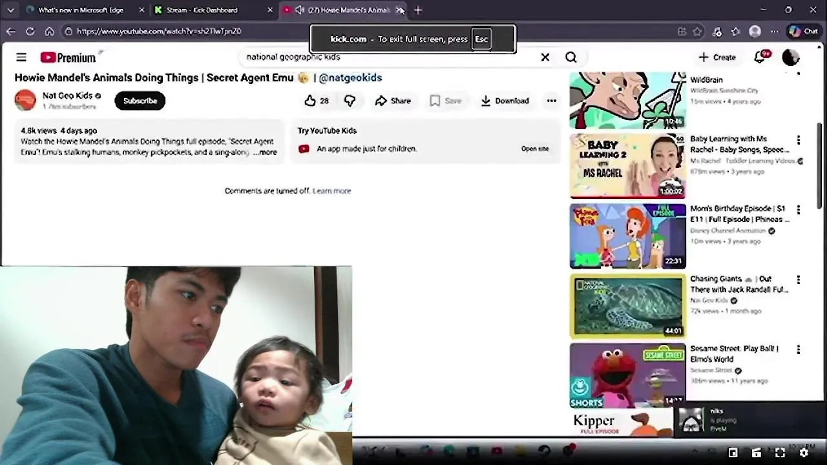Play the WildBrain Mr Bean thumbnail
827x465 pixels.
pos(627,100)
